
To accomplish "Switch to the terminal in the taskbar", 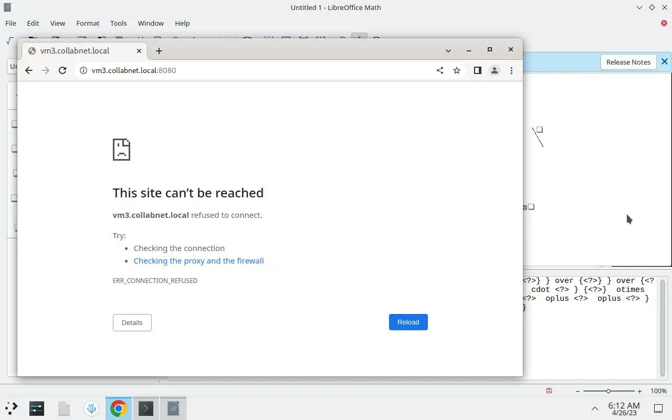I will 145,408.
